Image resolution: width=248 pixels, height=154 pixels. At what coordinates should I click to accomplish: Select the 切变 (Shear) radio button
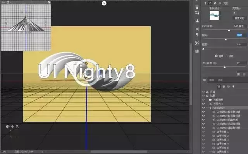(x=226, y=56)
